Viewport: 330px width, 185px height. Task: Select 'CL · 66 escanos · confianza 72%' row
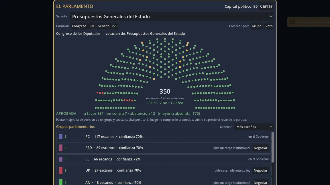pyautogui.click(x=164, y=159)
